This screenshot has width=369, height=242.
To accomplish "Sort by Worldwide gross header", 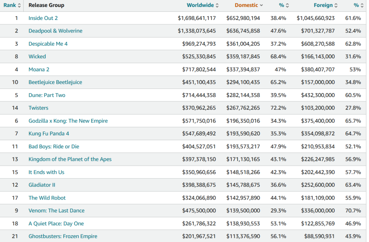I will [203, 5].
